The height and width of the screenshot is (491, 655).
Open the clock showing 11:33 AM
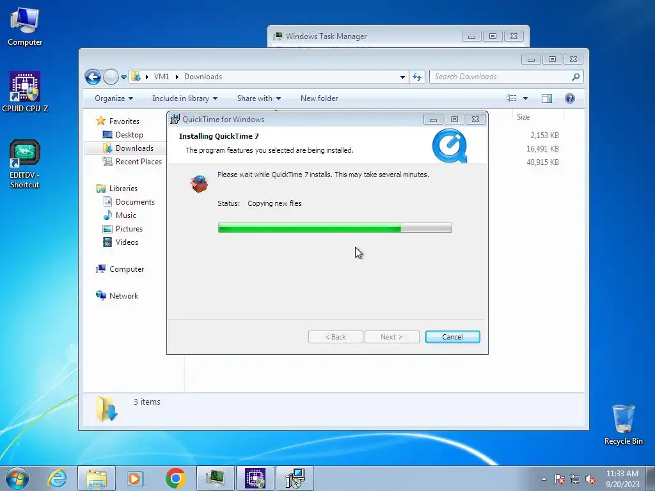[622, 479]
